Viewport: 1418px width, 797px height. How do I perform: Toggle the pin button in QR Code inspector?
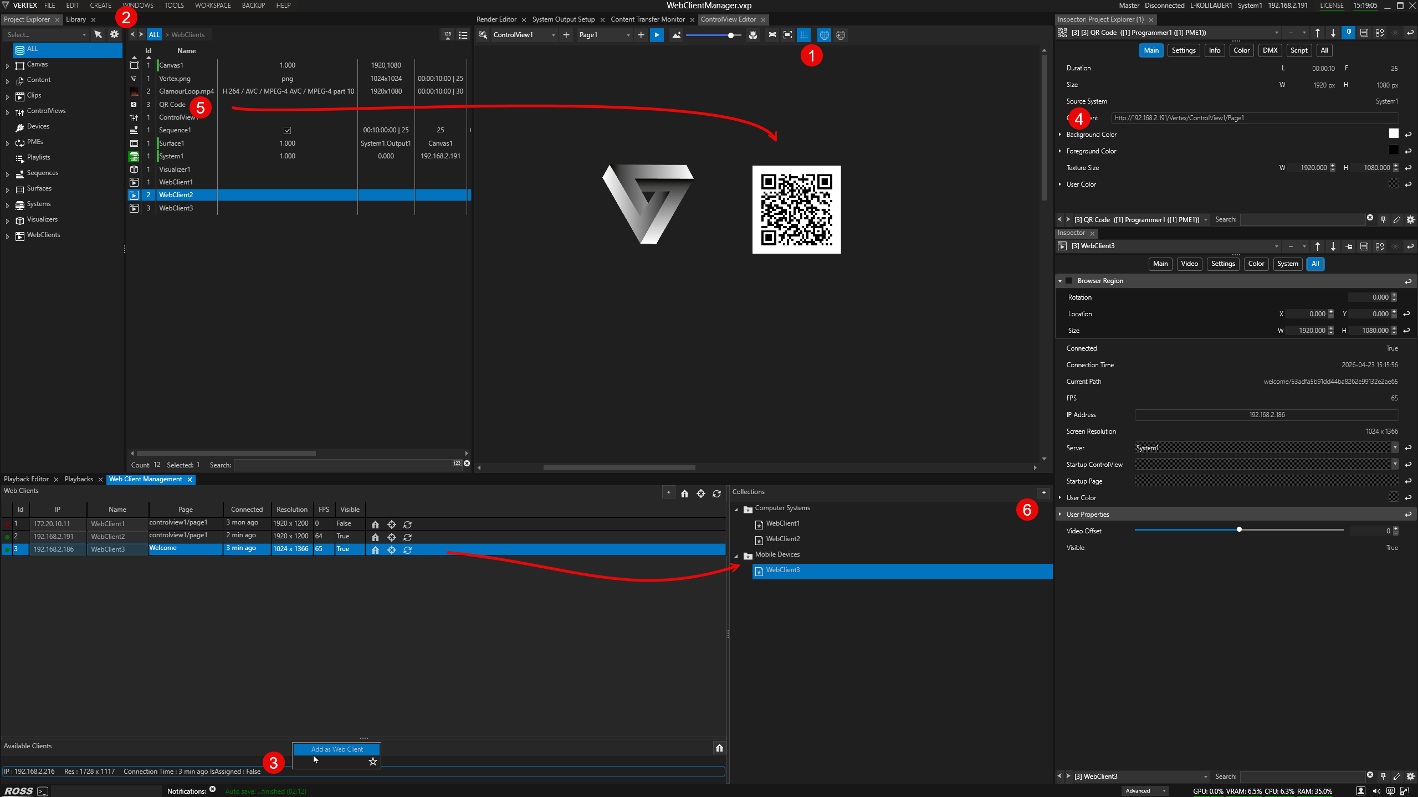(1348, 33)
